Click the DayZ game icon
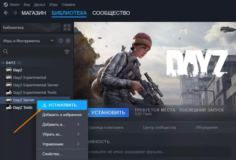236x160 pixels. click(9, 70)
